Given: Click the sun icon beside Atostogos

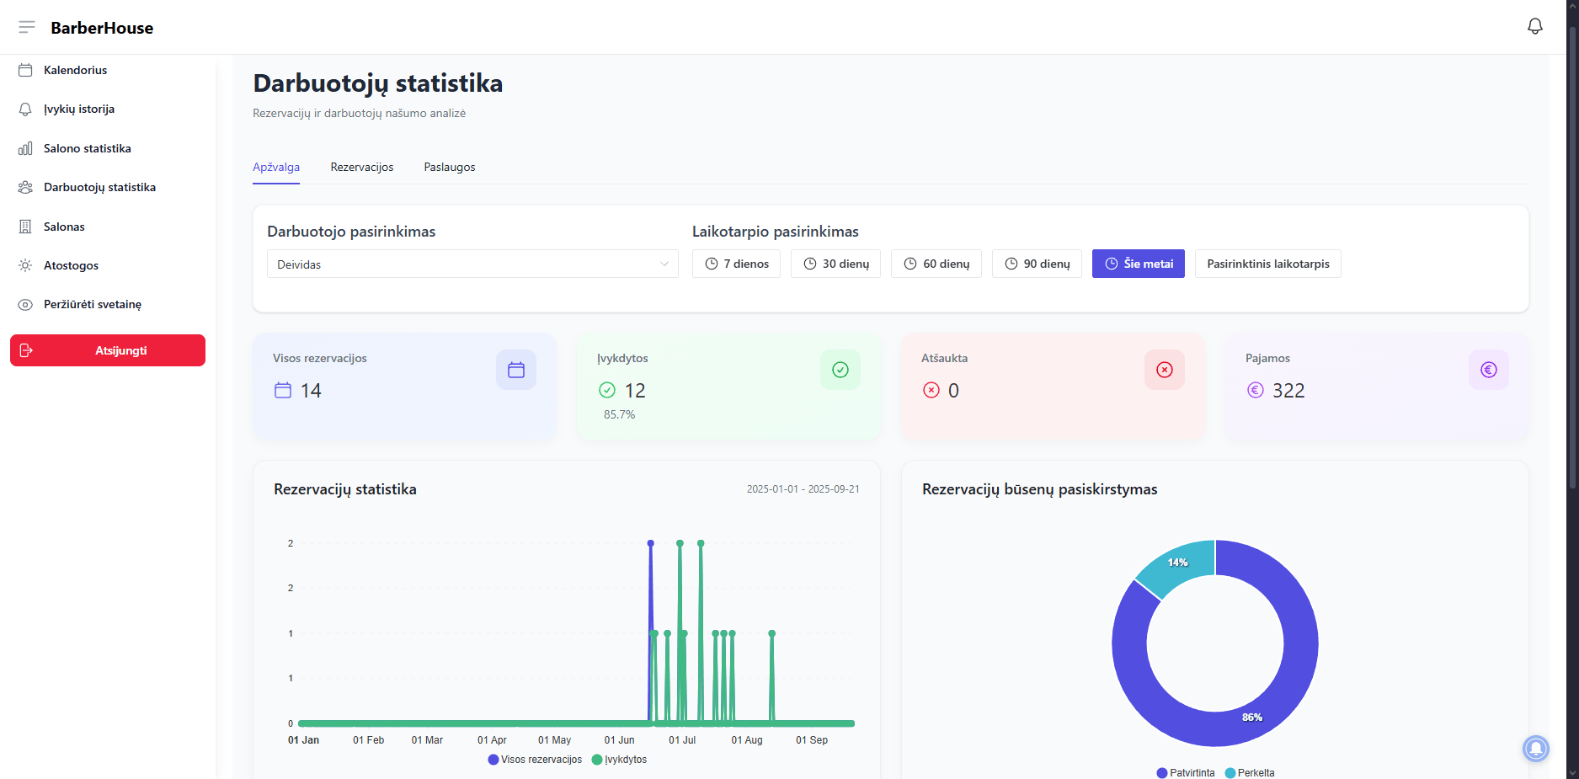Looking at the screenshot, I should 25,265.
